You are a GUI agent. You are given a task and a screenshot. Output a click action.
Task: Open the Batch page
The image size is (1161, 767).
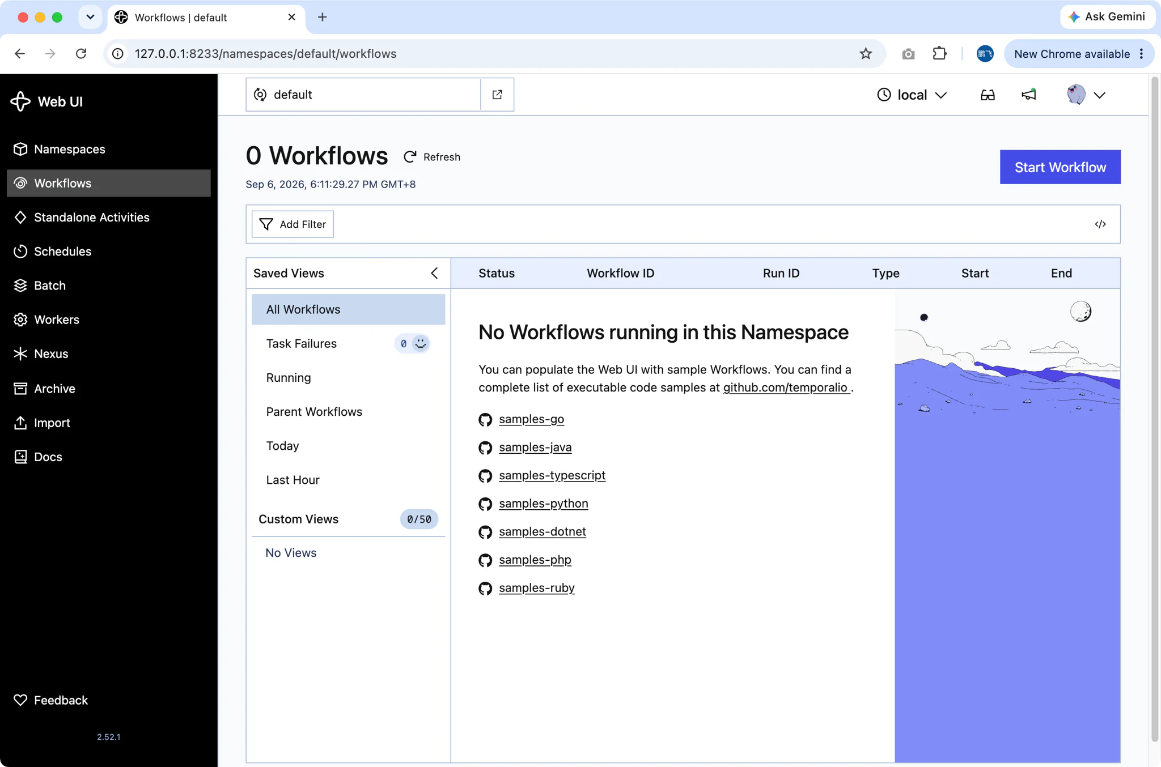click(108, 285)
